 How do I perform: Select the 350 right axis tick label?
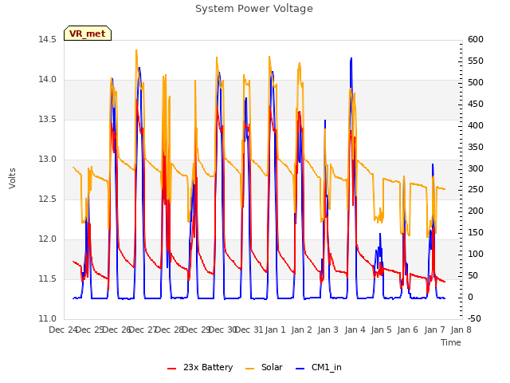(x=476, y=147)
